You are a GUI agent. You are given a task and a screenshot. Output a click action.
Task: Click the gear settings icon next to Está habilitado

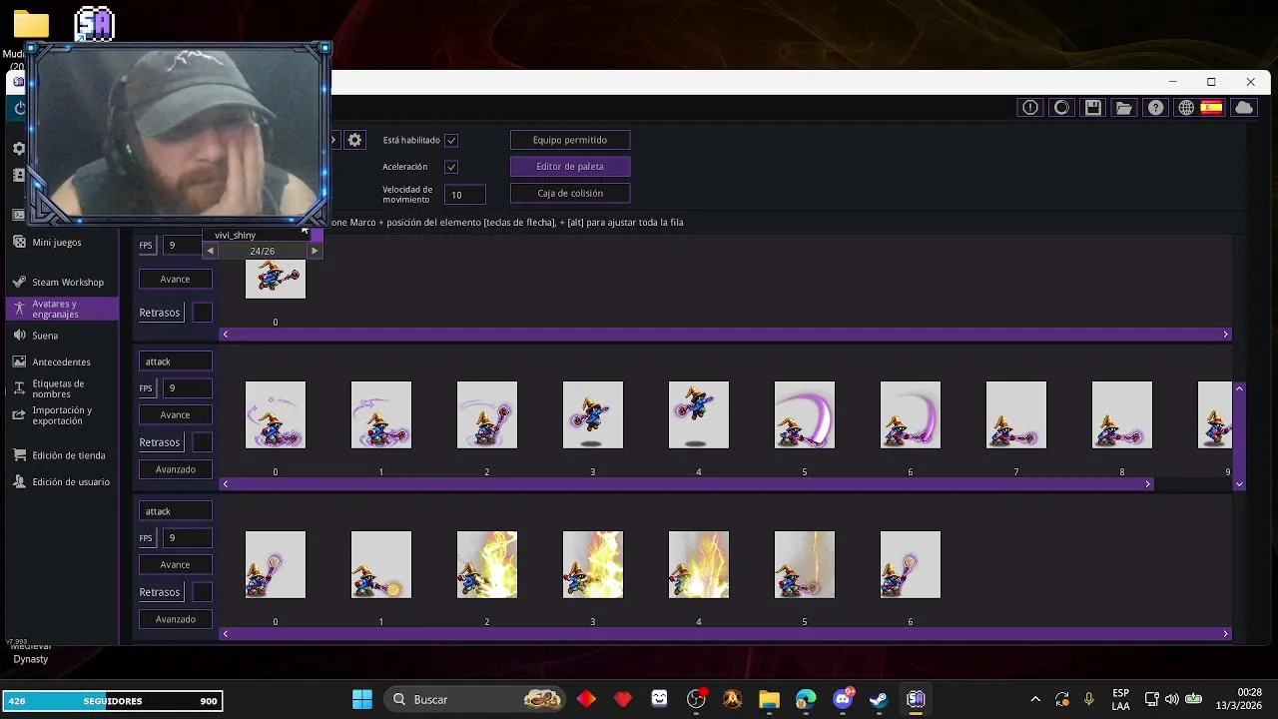click(354, 140)
